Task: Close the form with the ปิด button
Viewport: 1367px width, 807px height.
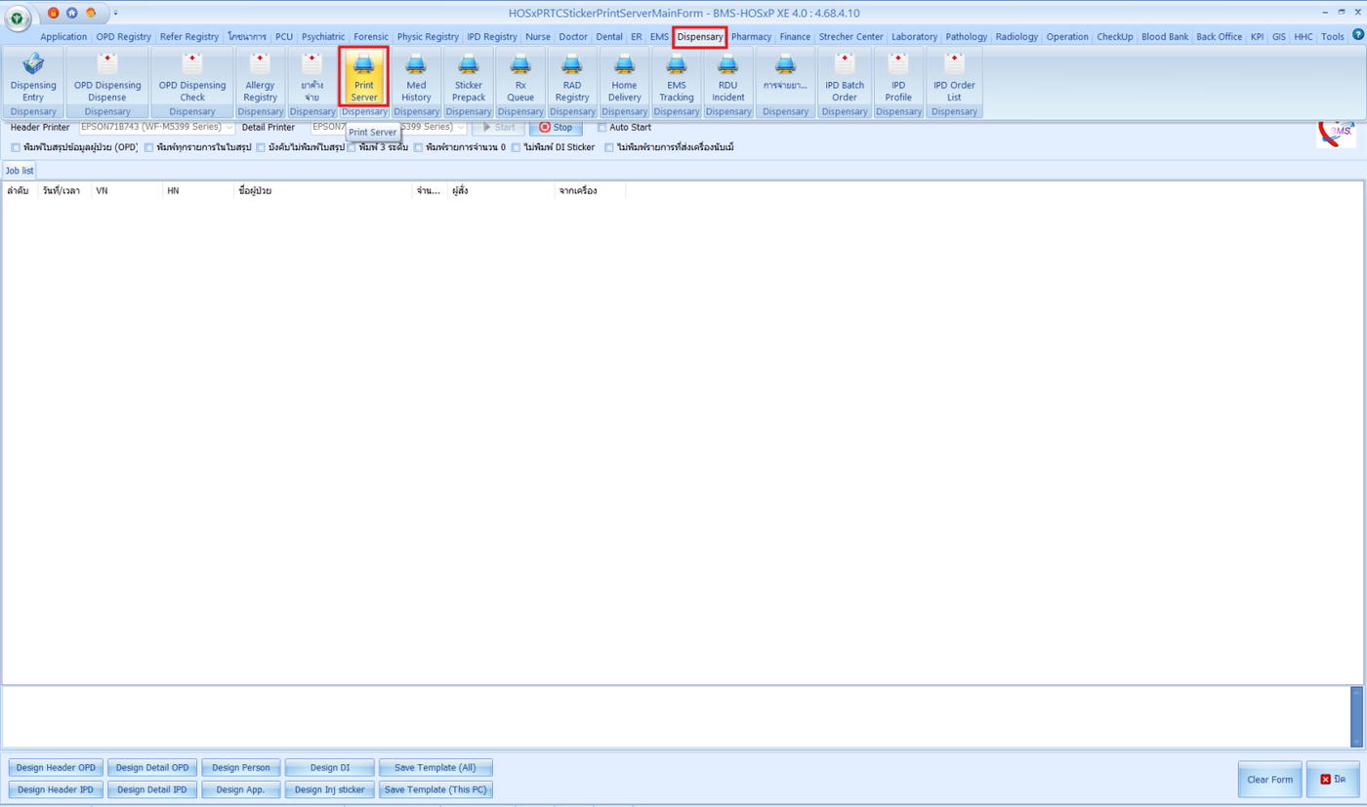Action: coord(1333,780)
